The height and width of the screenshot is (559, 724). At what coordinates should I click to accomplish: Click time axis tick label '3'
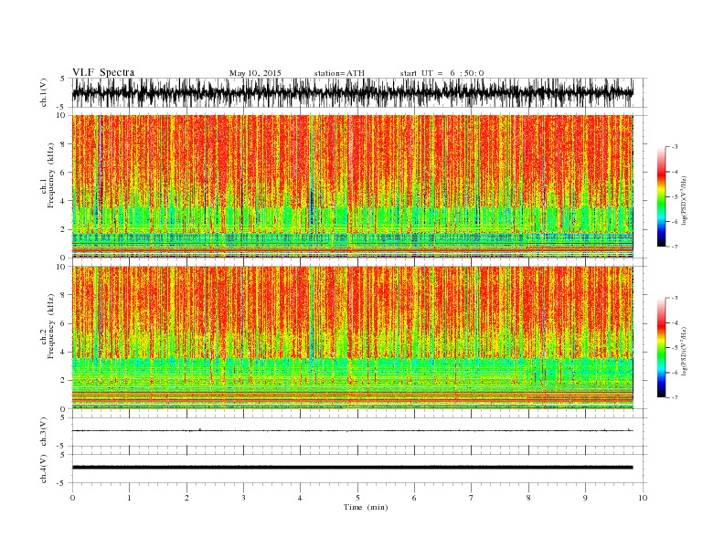243,498
